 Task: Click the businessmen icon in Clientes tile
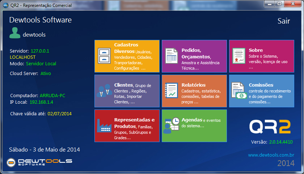104,91
